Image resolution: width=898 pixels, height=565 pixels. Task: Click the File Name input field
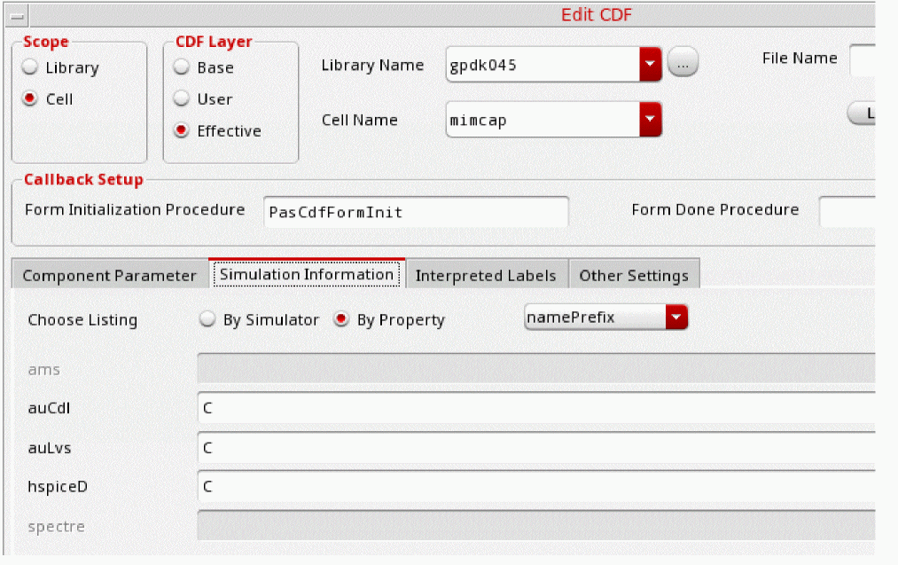click(x=863, y=59)
